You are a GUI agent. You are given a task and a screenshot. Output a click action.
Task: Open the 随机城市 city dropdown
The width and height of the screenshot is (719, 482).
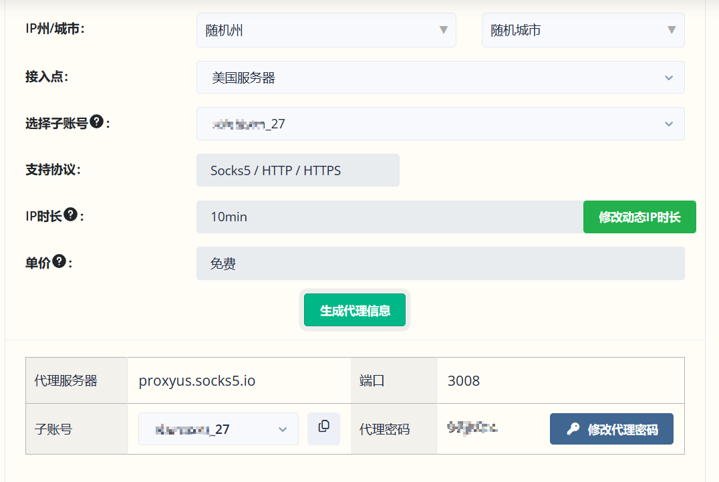[x=583, y=30]
